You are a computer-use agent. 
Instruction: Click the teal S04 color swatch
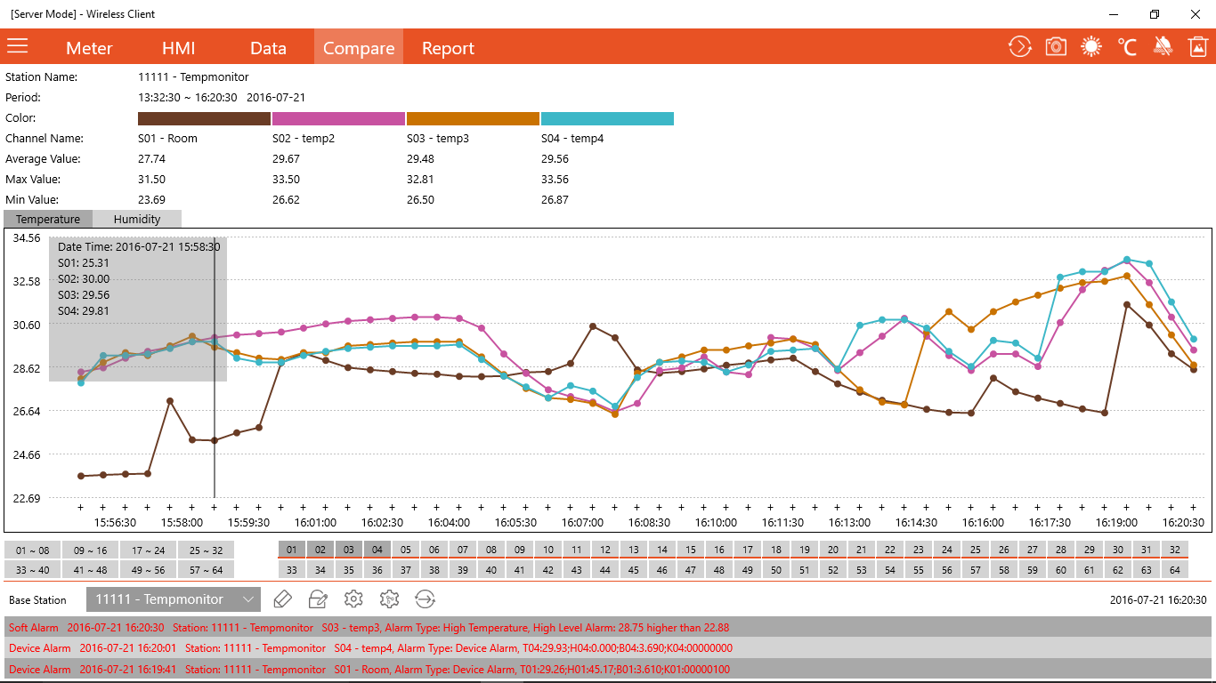tap(607, 118)
